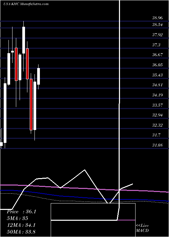Click the Price : 36.1 readout
Screen dimensions: 169x237
tap(21, 212)
